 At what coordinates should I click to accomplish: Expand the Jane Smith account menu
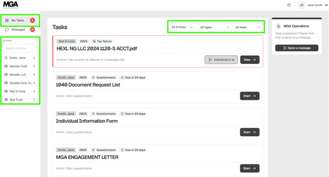pos(326,5)
